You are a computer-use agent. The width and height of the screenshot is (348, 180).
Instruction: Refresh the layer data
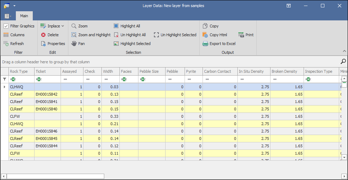tap(14, 44)
